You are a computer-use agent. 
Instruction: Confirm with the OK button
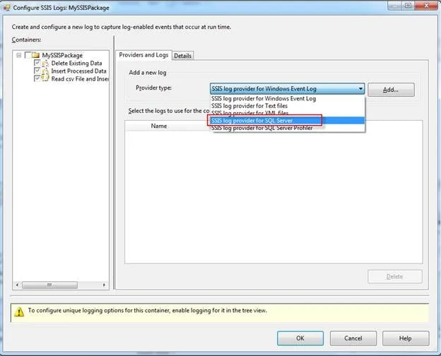coord(300,338)
